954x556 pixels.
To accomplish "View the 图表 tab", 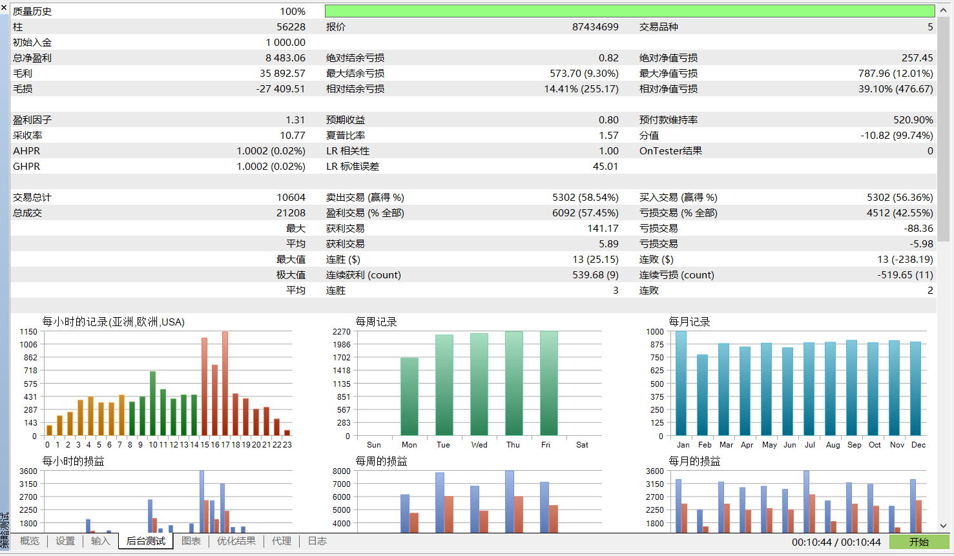I will click(x=191, y=542).
